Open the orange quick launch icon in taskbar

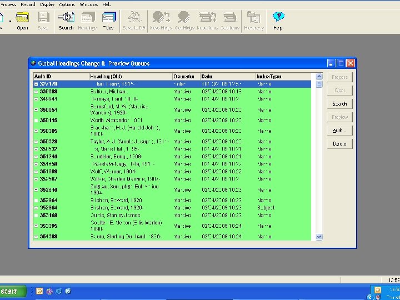click(x=39, y=291)
